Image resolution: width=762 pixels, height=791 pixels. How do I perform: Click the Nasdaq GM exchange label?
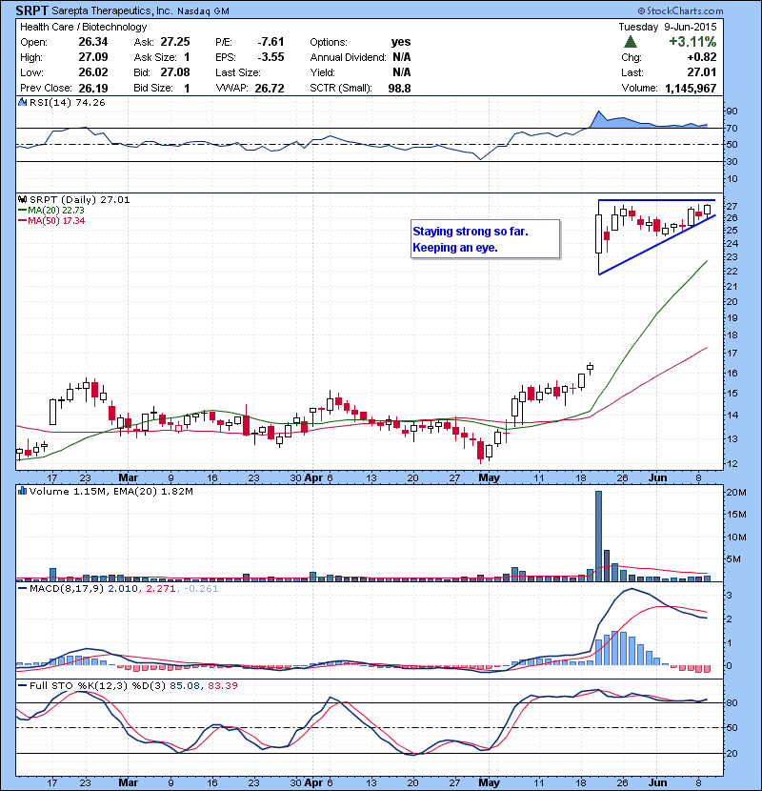pyautogui.click(x=203, y=11)
